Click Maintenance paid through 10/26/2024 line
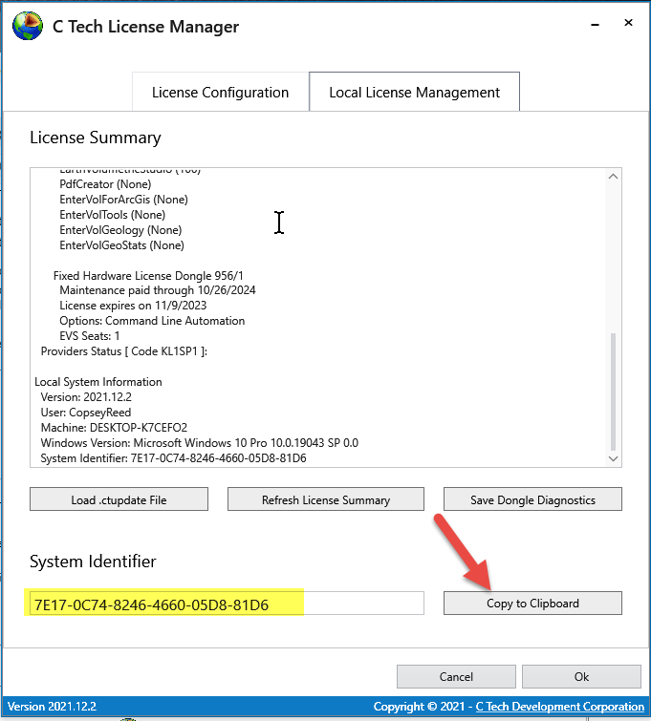The height and width of the screenshot is (721, 651). pos(158,290)
